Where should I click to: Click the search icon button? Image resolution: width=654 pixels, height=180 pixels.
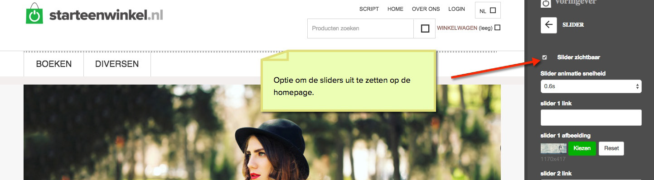pos(425,28)
